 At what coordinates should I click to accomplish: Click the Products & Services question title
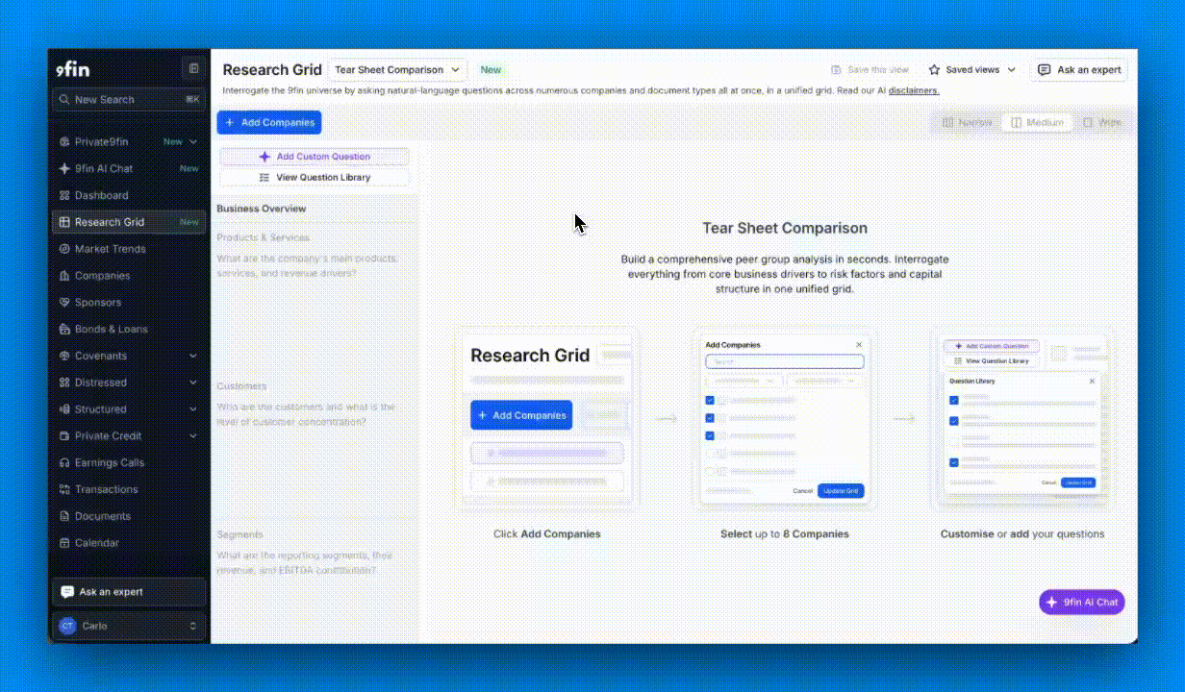coord(264,237)
